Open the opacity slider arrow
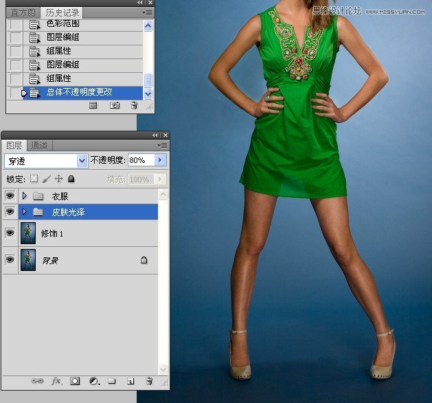The width and height of the screenshot is (432, 403). click(x=161, y=160)
